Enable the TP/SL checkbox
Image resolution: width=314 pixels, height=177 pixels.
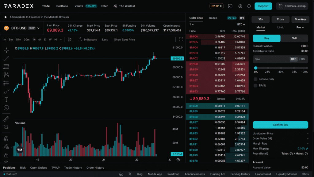coord(255,86)
